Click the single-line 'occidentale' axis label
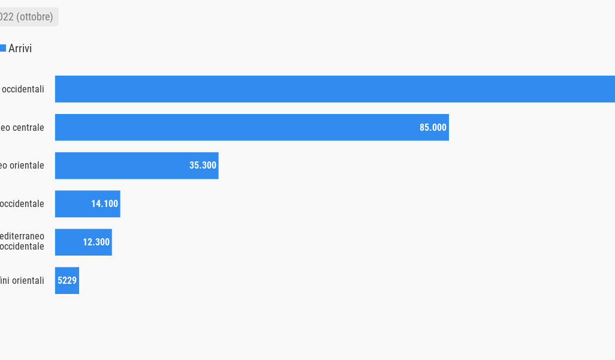 pos(22,204)
